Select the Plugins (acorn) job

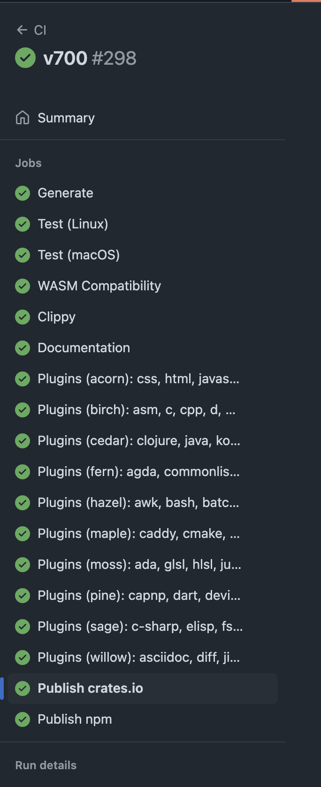pos(138,378)
